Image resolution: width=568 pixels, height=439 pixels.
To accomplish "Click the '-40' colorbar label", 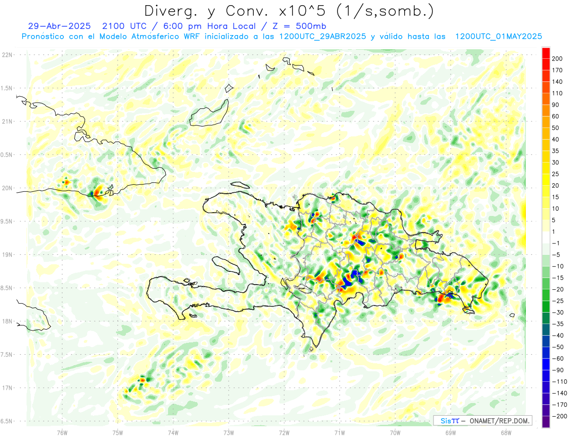I will tap(557, 335).
